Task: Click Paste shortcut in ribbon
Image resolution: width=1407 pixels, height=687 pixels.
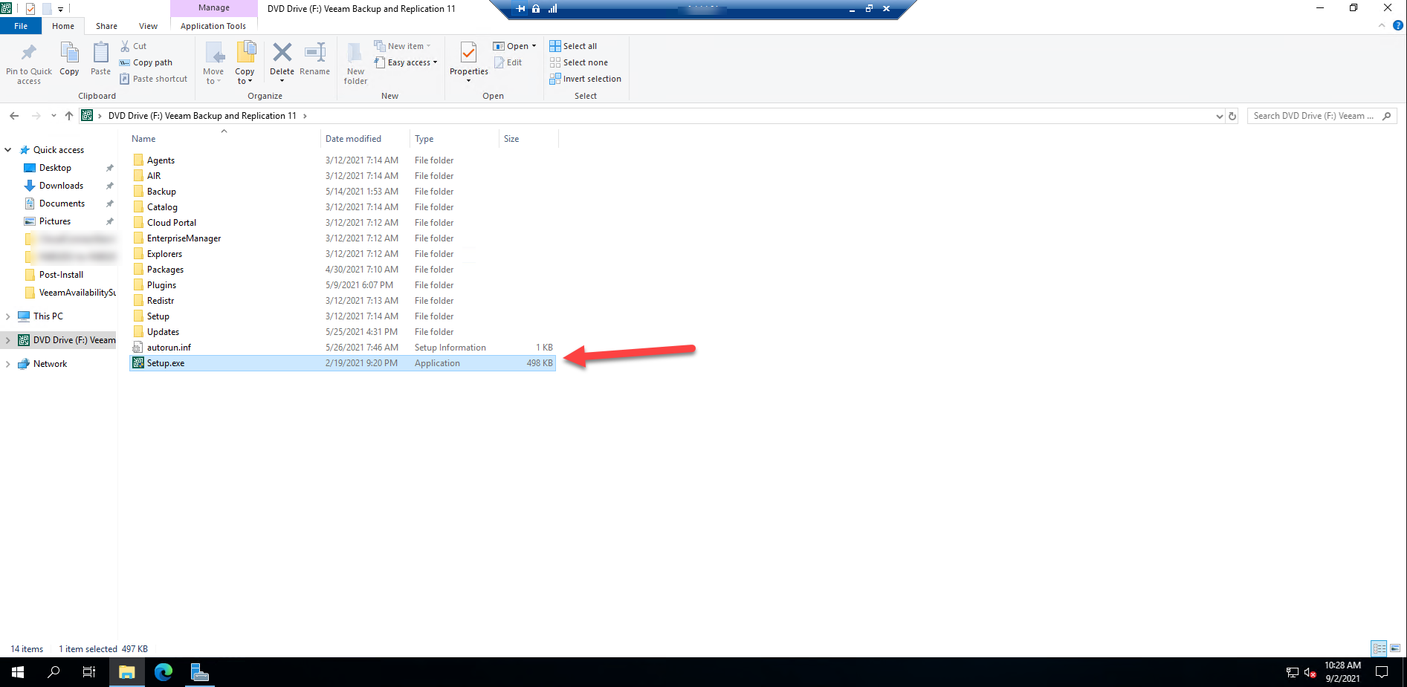Action: tap(154, 79)
